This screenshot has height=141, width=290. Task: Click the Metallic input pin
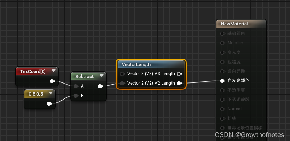(222, 43)
